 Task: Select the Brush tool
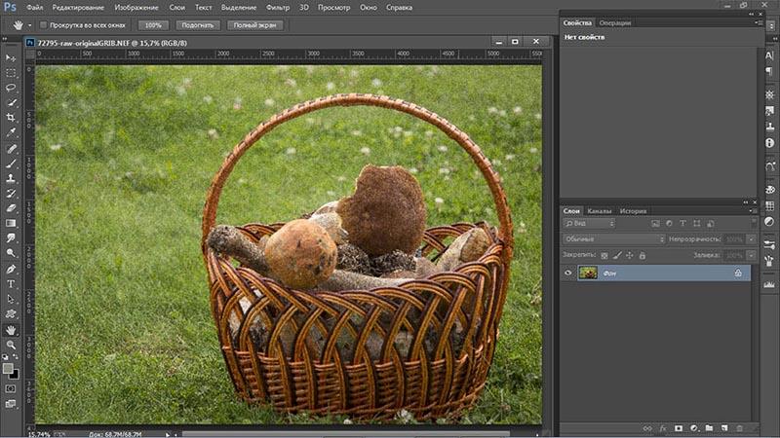pyautogui.click(x=11, y=164)
